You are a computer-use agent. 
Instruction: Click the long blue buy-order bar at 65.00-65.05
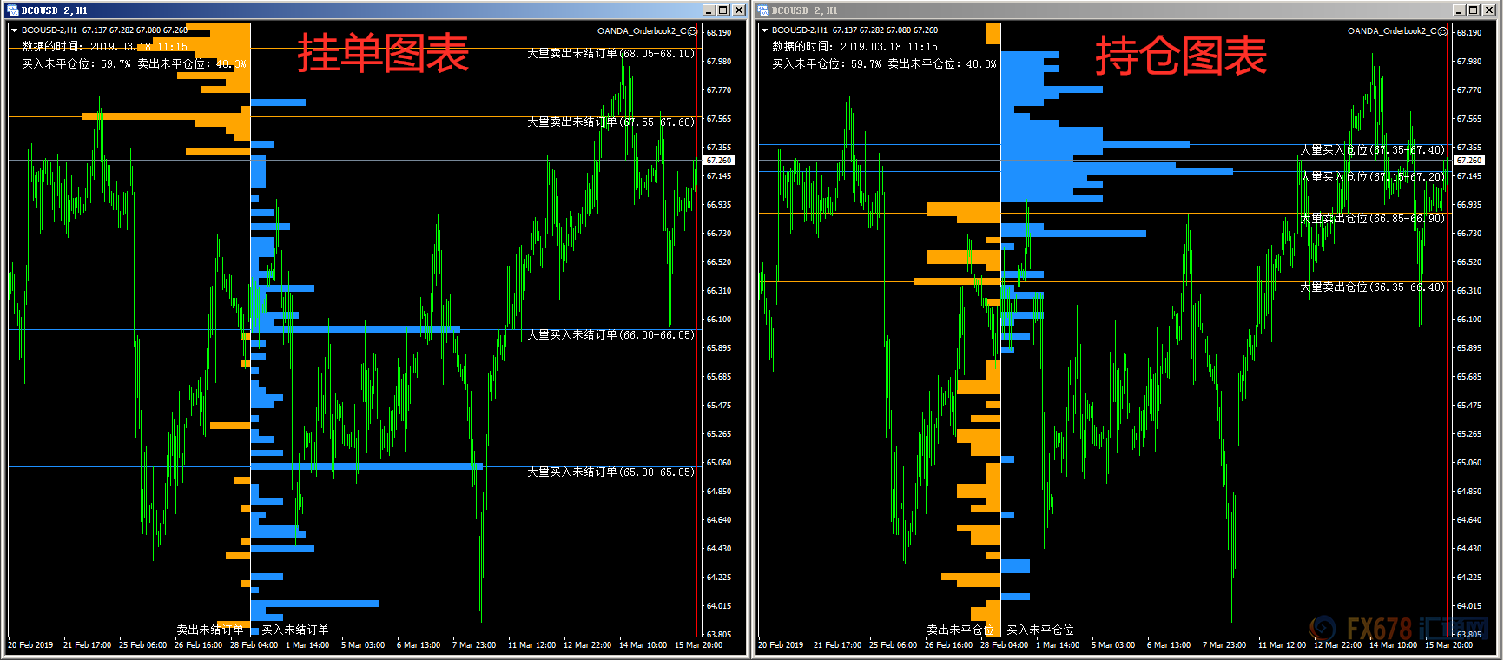click(366, 466)
